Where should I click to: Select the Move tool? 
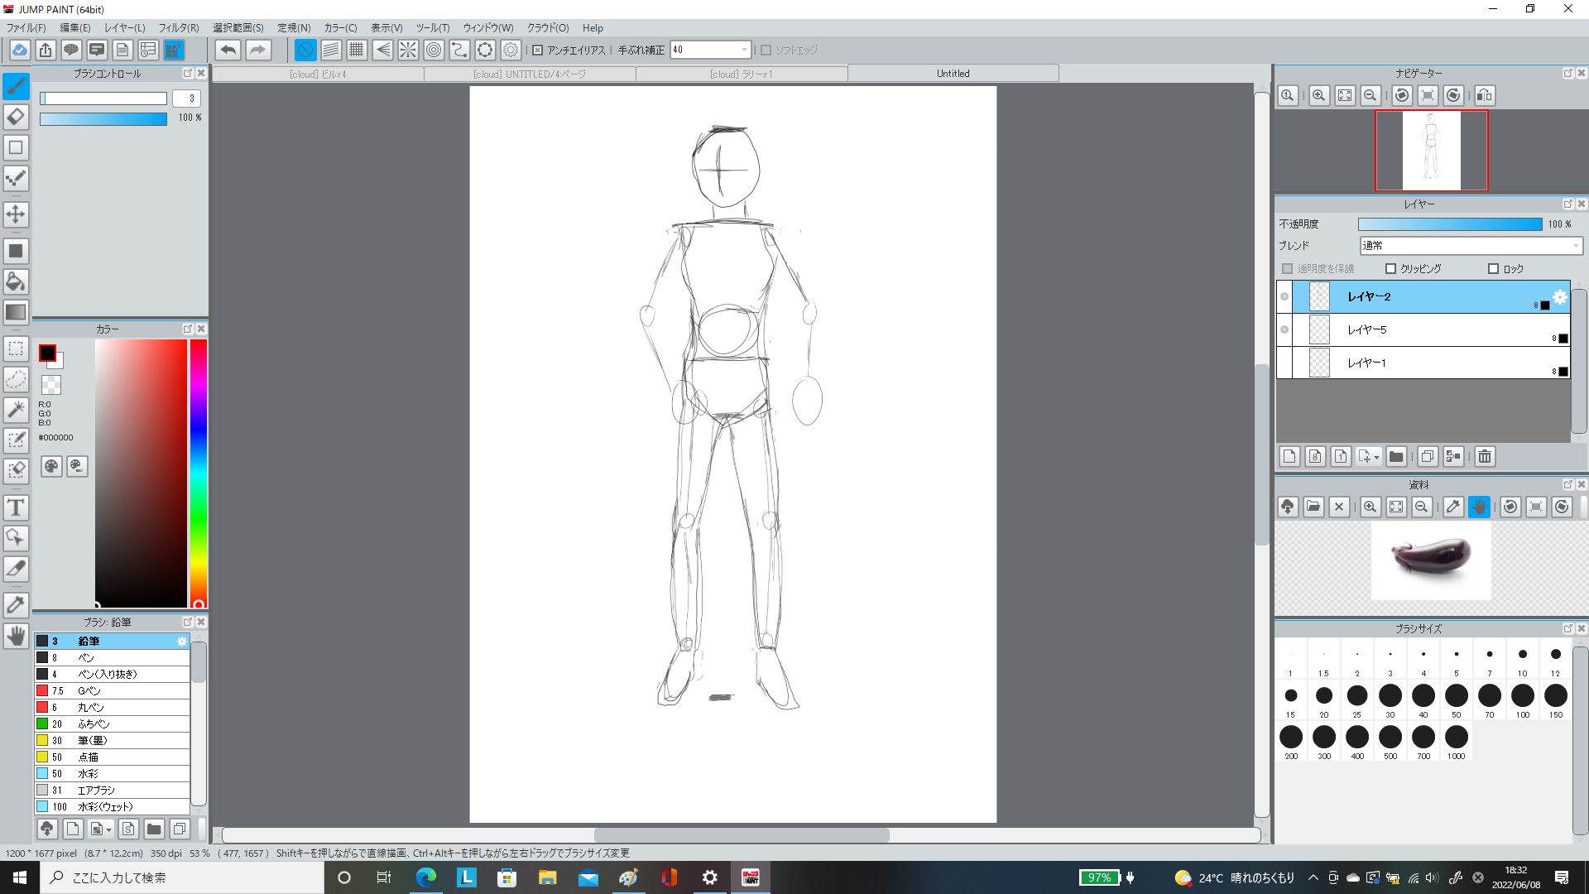pos(16,214)
